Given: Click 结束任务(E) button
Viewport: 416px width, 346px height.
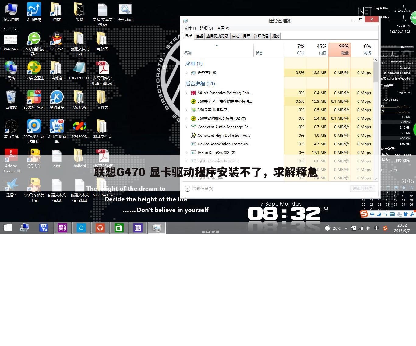Looking at the screenshot, I should pyautogui.click(x=362, y=189).
